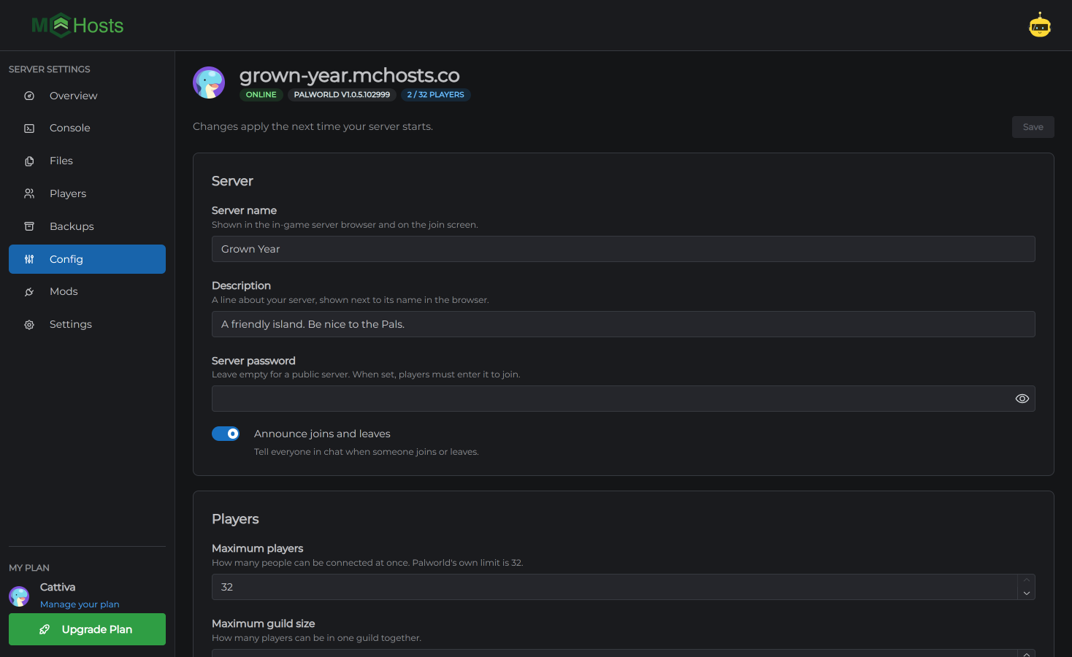Click the PALWORLD V1.0.5.102999 version badge

coord(342,95)
